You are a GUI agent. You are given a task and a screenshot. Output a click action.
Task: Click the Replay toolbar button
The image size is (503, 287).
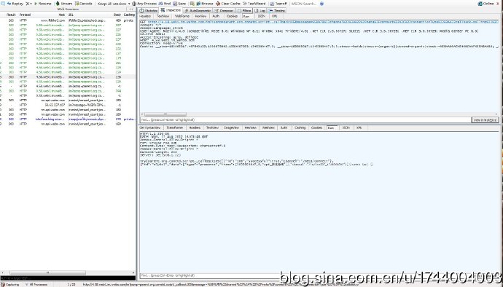[15, 4]
